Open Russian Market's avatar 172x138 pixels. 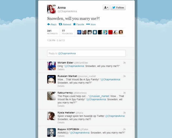tap(51, 79)
